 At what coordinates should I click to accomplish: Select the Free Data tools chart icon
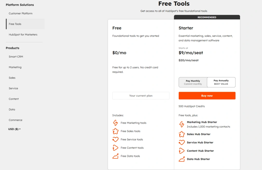coord(115,156)
